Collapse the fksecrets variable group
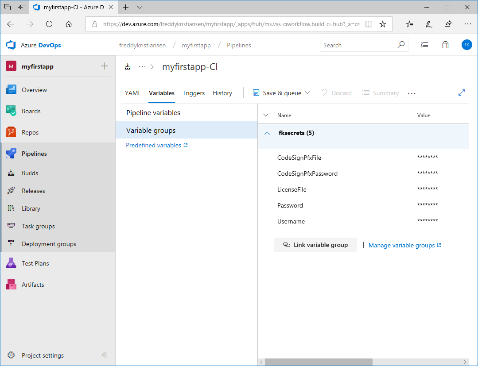This screenshot has width=478, height=366. [267, 133]
